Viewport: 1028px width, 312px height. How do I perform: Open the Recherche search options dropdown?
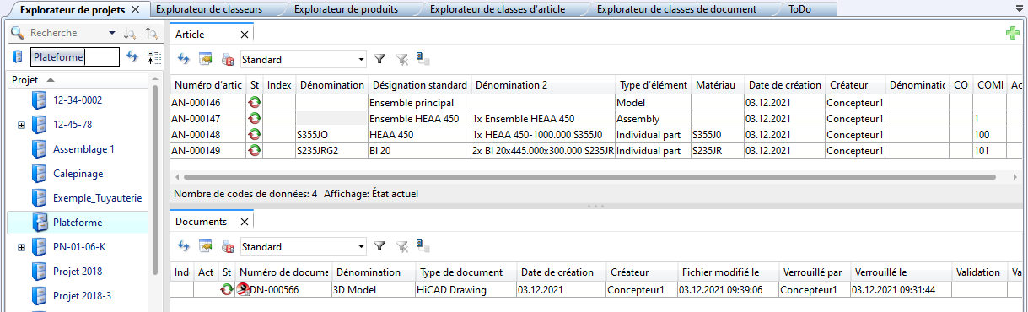coord(113,33)
